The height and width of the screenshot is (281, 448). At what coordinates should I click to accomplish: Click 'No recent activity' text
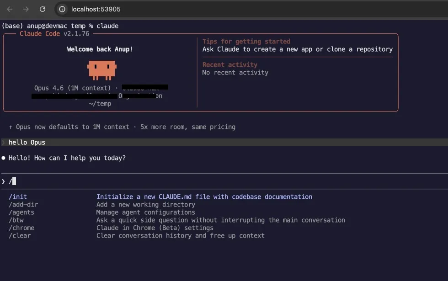[235, 73]
